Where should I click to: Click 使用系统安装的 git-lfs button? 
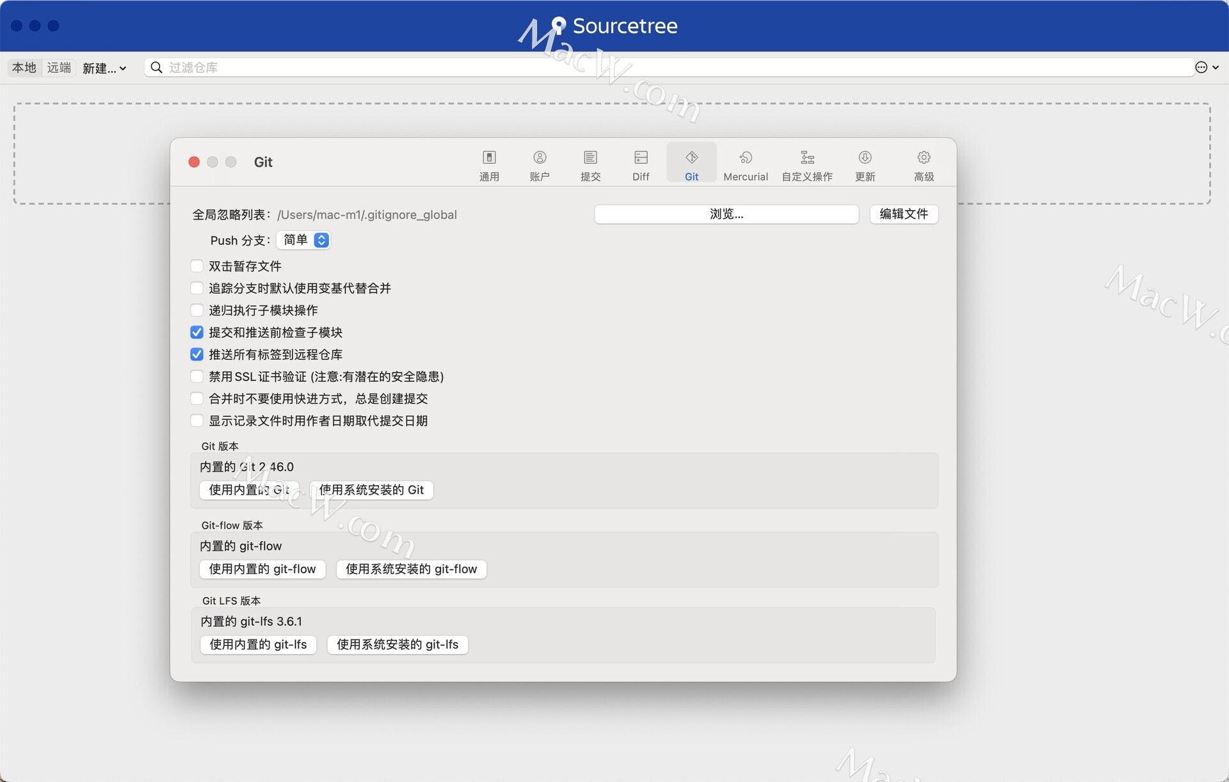pyautogui.click(x=398, y=644)
